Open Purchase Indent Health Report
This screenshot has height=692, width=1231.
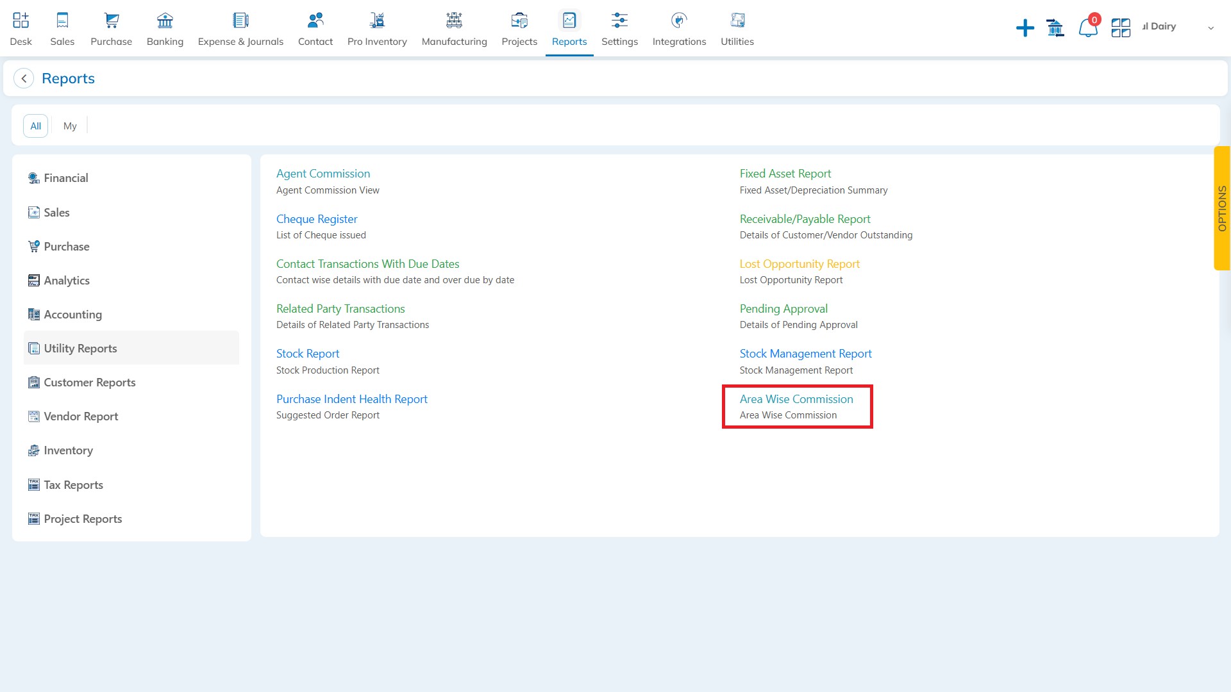(x=352, y=399)
